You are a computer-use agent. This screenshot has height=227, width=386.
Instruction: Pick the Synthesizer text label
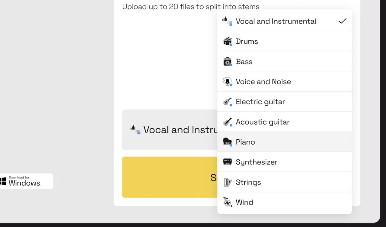click(x=256, y=162)
